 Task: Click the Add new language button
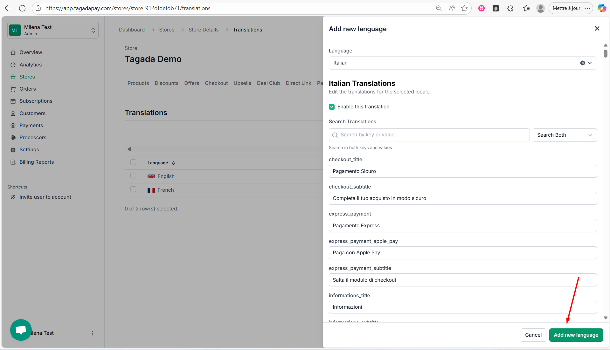pyautogui.click(x=576, y=335)
